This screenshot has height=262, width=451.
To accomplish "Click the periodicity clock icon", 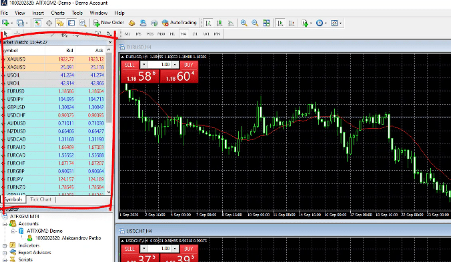I will (320, 23).
